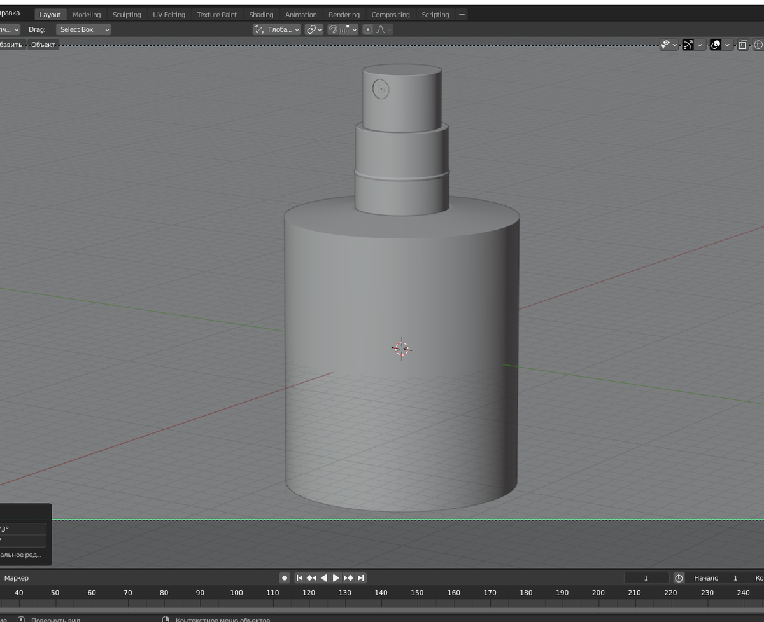Image resolution: width=764 pixels, height=622 pixels.
Task: Click frame 200 on the timeline ruler
Action: [x=598, y=593]
